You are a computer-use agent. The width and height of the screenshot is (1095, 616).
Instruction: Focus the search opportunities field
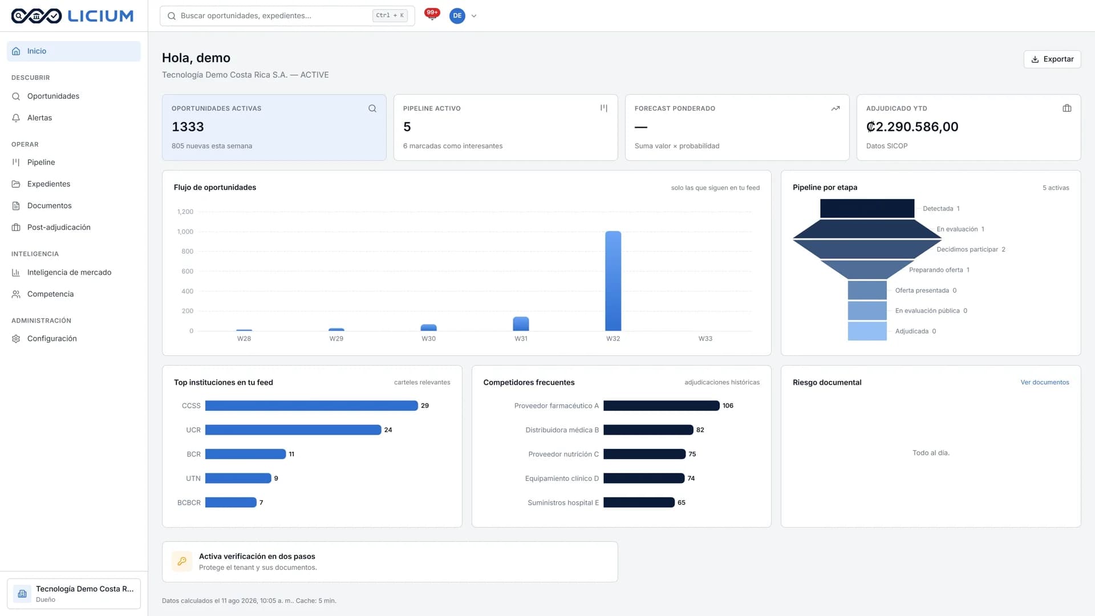point(287,16)
